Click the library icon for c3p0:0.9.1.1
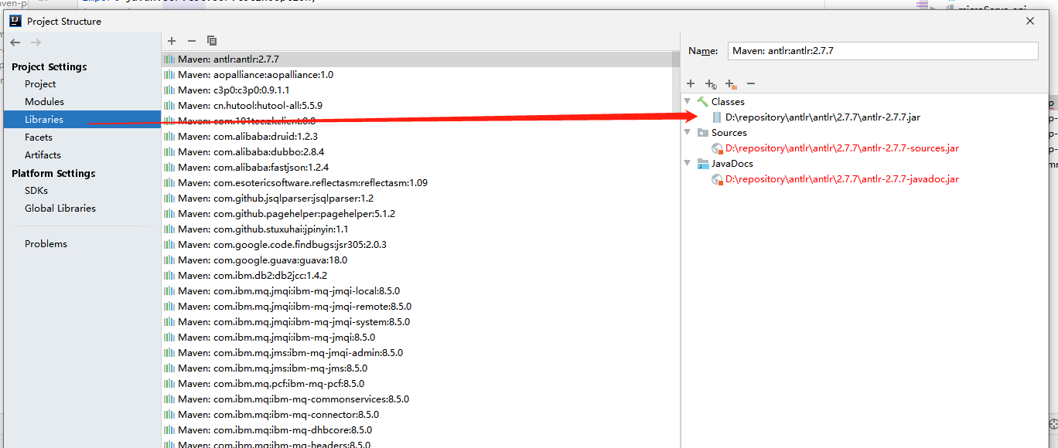The image size is (1058, 448). pyautogui.click(x=169, y=90)
